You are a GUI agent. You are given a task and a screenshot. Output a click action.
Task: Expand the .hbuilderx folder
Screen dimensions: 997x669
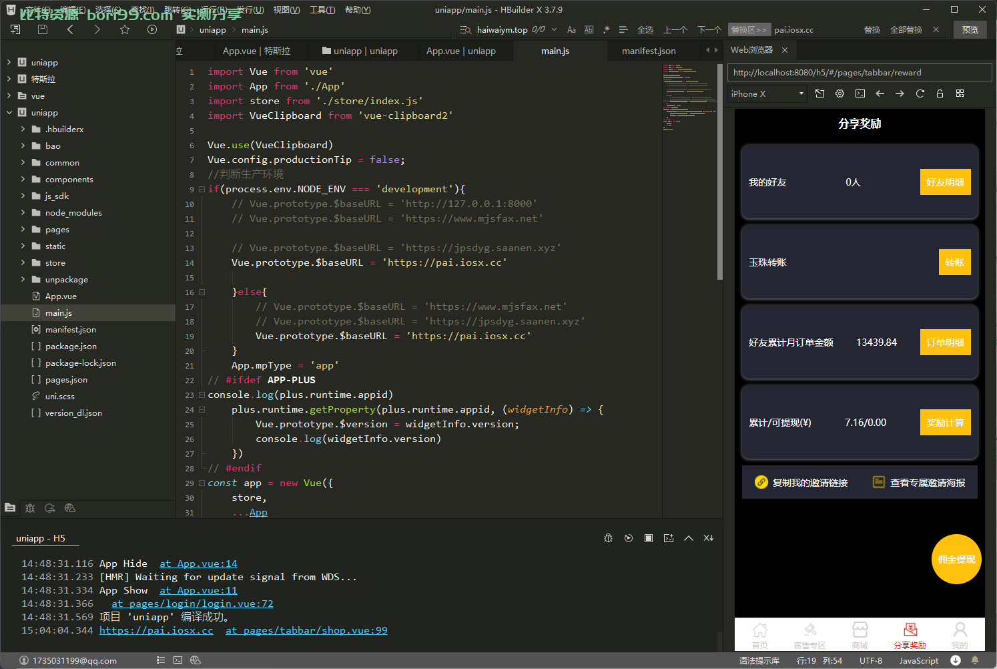(23, 129)
